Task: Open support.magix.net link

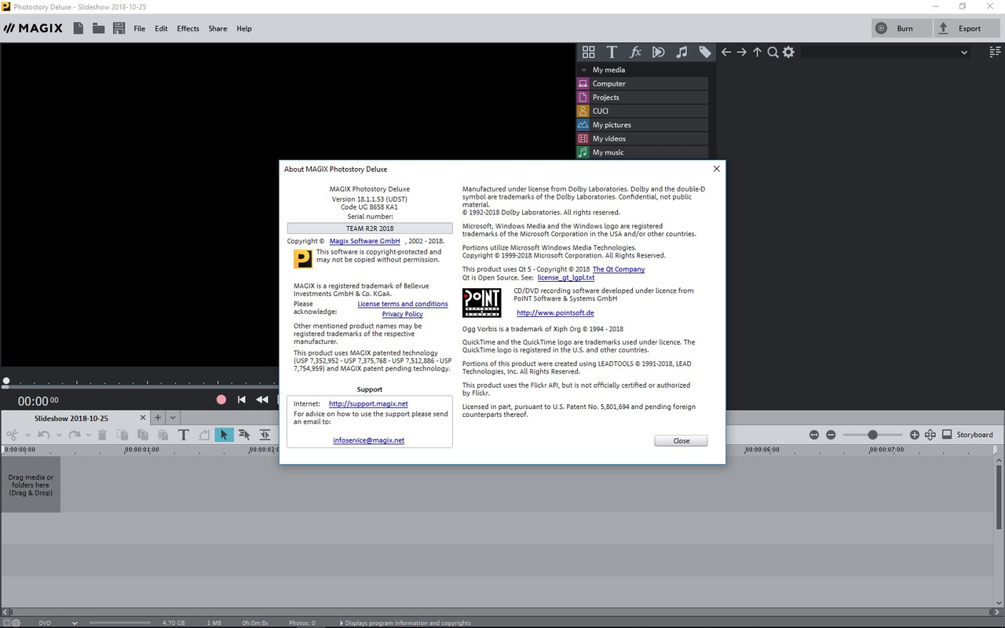Action: tap(368, 403)
